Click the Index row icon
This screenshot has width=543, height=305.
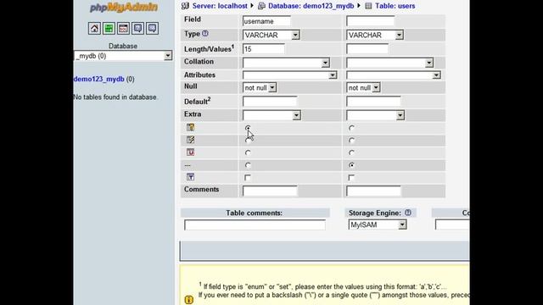[x=190, y=140]
